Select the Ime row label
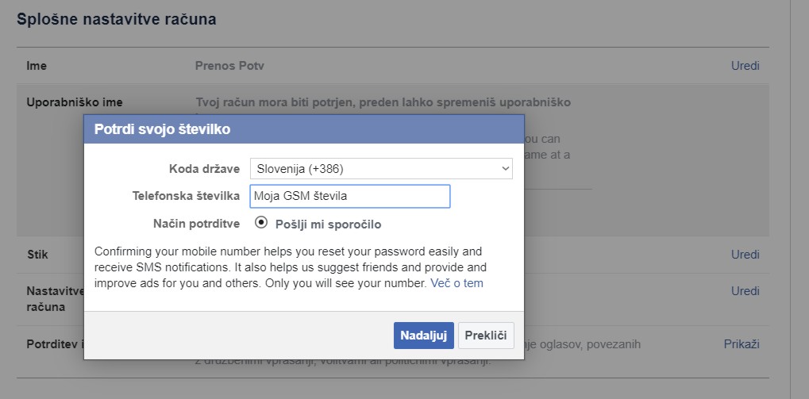 pos(37,66)
